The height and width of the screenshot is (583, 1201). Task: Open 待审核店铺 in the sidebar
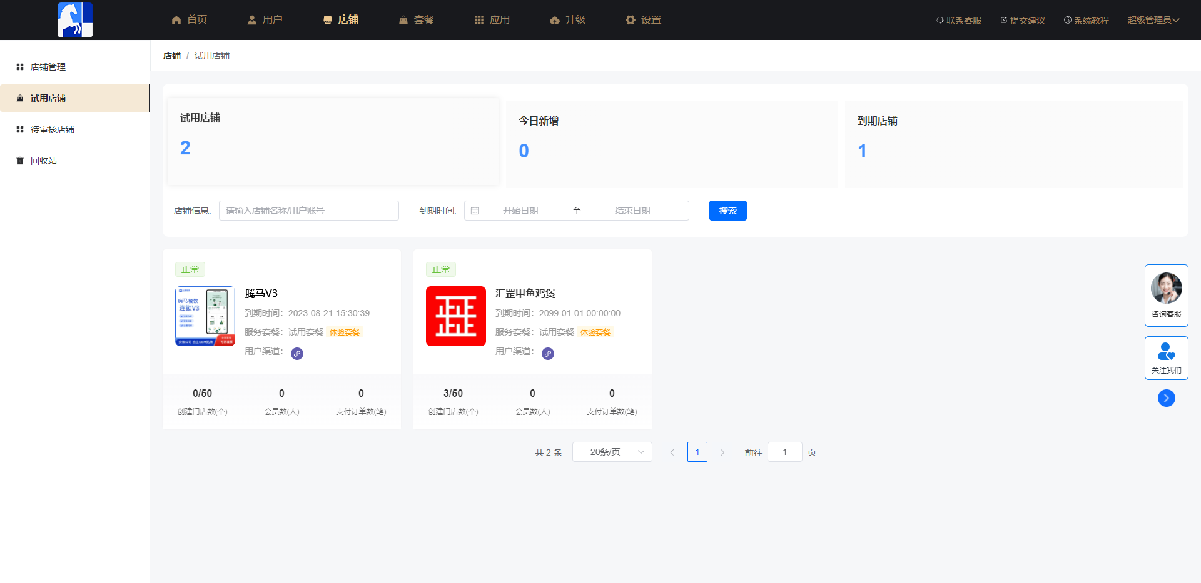click(x=75, y=129)
